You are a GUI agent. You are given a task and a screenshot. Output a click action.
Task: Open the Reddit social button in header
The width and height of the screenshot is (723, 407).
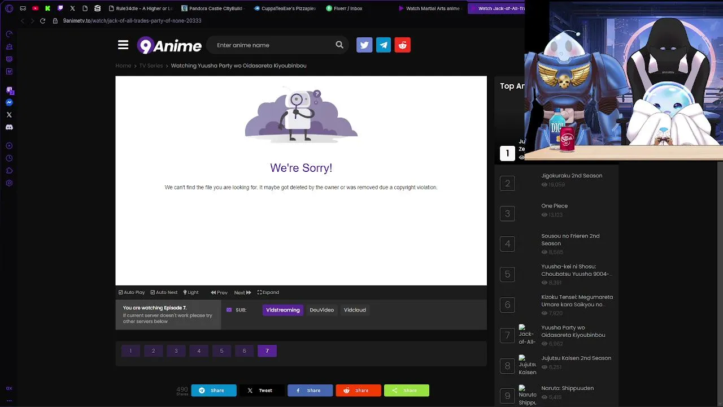(x=403, y=45)
